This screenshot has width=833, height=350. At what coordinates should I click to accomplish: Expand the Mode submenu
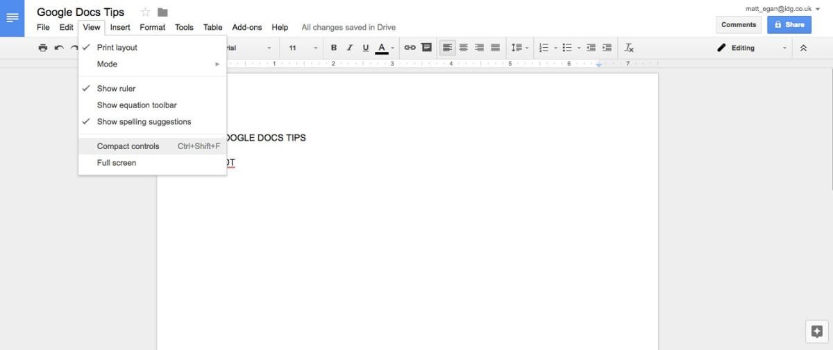click(152, 64)
